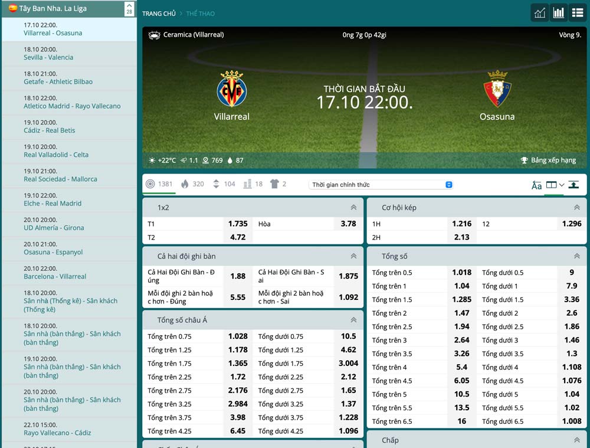Open Barcelona - Villarreal match
The width and height of the screenshot is (590, 448).
point(69,273)
